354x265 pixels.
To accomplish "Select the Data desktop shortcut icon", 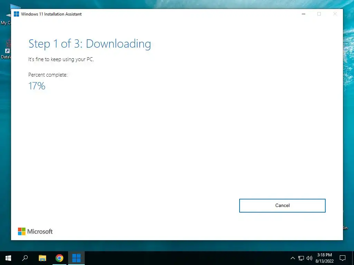I will pyautogui.click(x=6, y=49).
